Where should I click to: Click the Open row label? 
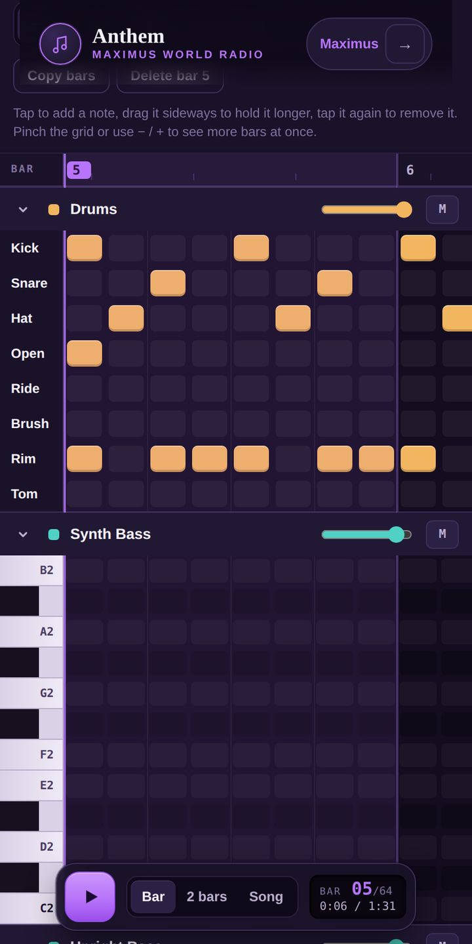[x=28, y=353]
